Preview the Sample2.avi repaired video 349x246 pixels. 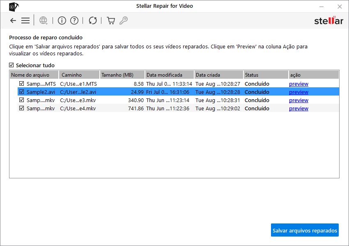pyautogui.click(x=298, y=92)
